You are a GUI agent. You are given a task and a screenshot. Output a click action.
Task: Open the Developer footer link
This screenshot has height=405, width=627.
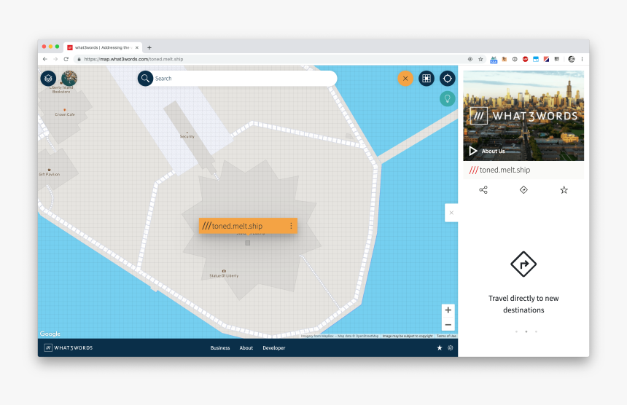tap(274, 348)
